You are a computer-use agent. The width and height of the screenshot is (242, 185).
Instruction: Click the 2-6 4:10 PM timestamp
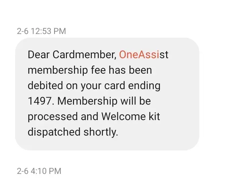(39, 171)
